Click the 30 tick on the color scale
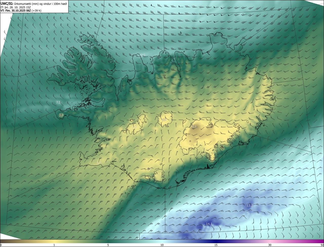 pos(270,245)
